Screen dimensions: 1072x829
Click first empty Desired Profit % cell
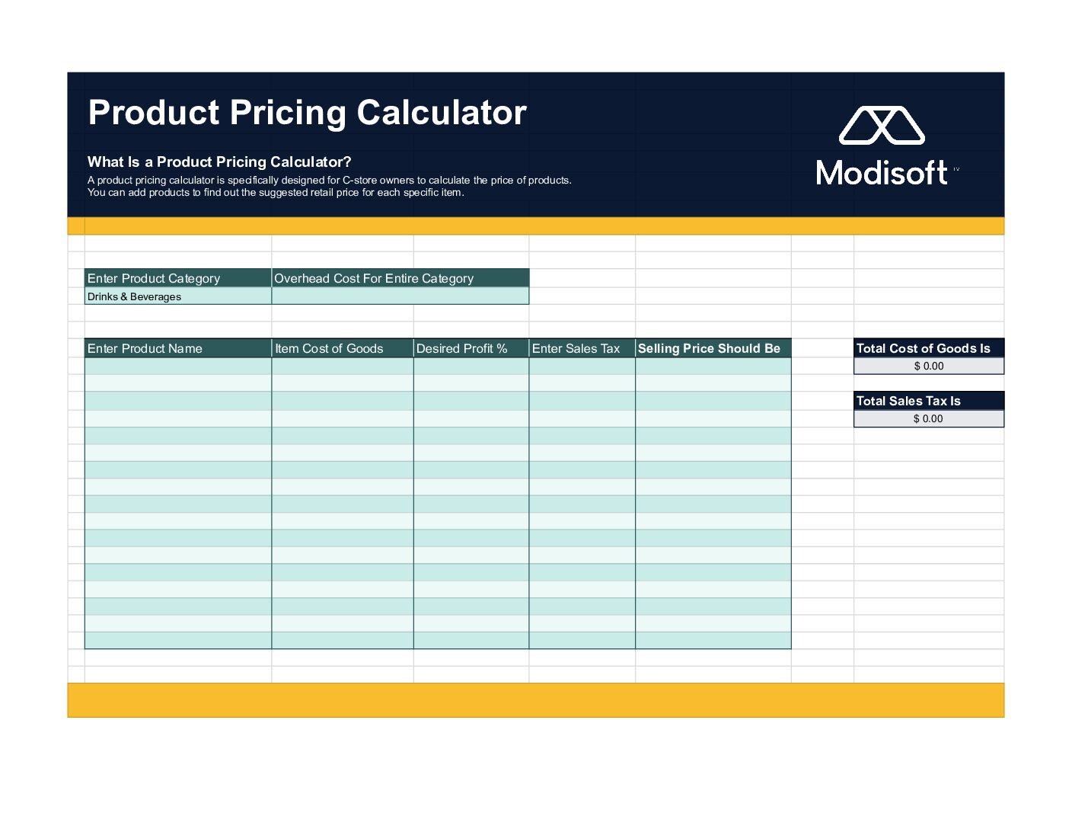click(x=471, y=366)
